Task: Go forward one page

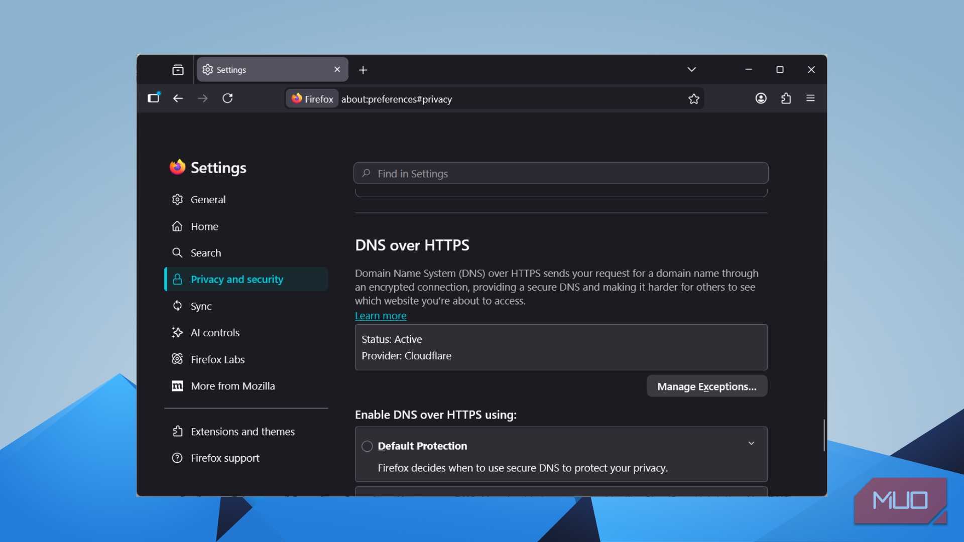Action: point(203,98)
